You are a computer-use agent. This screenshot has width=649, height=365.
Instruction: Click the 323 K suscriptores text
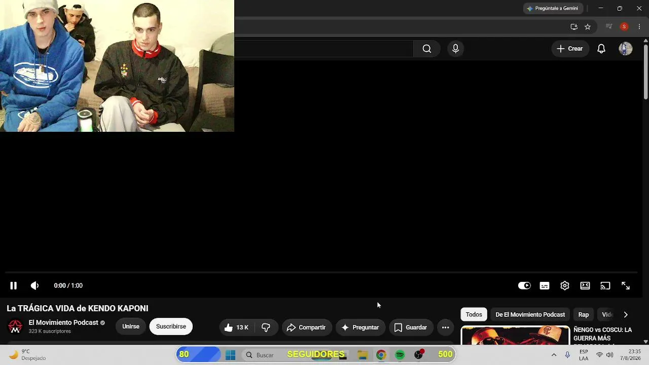click(x=50, y=332)
